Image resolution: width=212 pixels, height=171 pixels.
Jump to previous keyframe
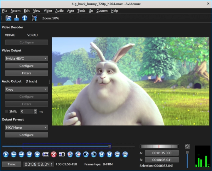(29, 154)
